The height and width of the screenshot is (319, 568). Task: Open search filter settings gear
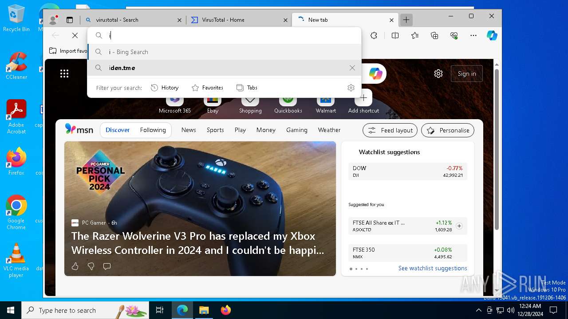pyautogui.click(x=351, y=88)
